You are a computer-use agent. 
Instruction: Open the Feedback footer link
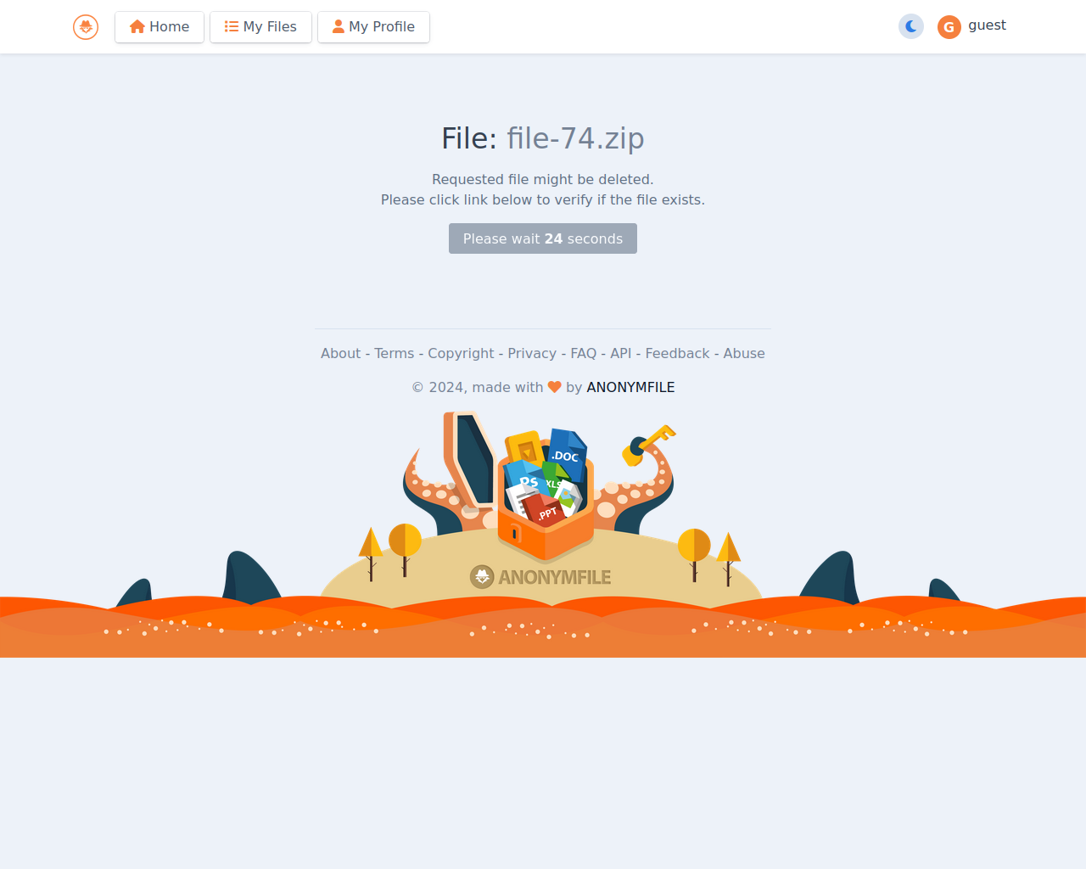pos(677,354)
